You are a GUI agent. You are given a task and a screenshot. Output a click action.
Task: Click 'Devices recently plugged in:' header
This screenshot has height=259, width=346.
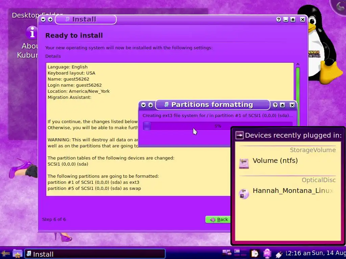[293, 135]
